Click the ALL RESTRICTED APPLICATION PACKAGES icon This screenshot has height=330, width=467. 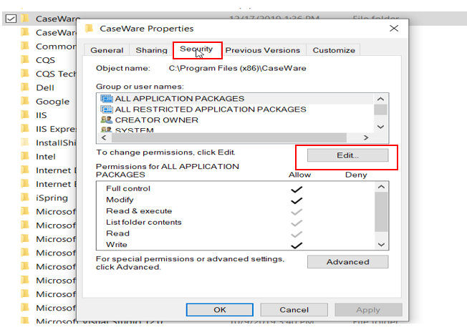tap(107, 110)
